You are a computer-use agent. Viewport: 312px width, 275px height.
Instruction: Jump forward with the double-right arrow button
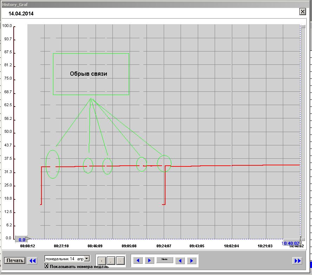297,261
